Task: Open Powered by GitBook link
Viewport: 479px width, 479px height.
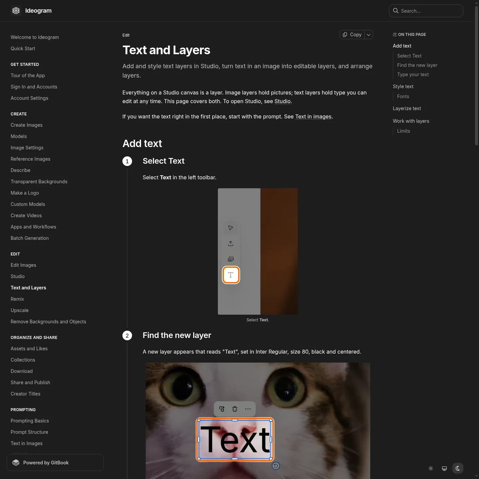Action: tap(55, 463)
